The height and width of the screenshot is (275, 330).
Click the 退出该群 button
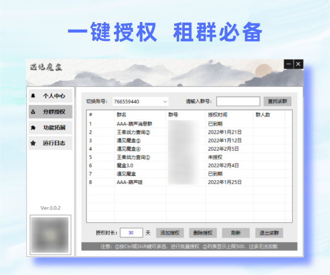coord(269,233)
